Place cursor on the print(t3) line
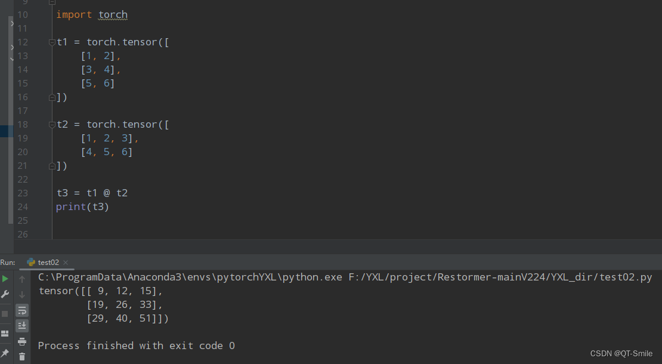Screen dimensions: 662x364 point(83,206)
